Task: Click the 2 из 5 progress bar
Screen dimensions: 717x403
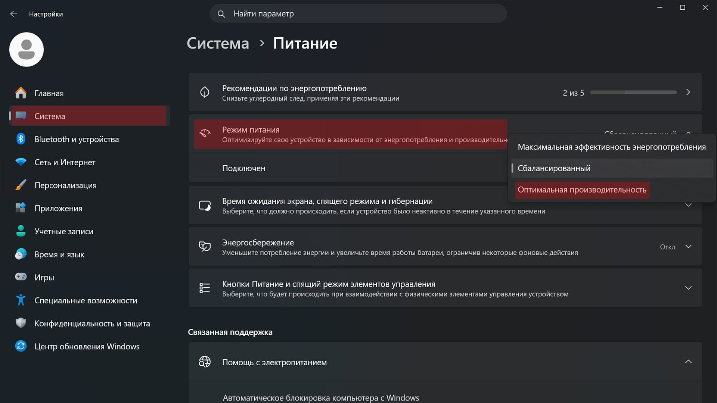Action: [633, 92]
